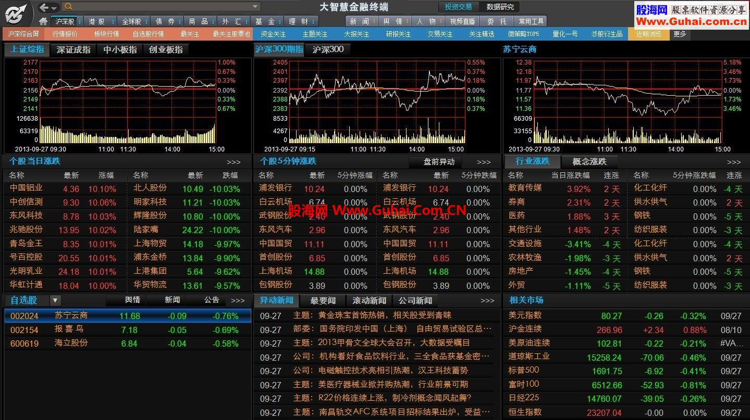
Task: Switch news to 公司新闻 tab
Action: pyautogui.click(x=415, y=300)
